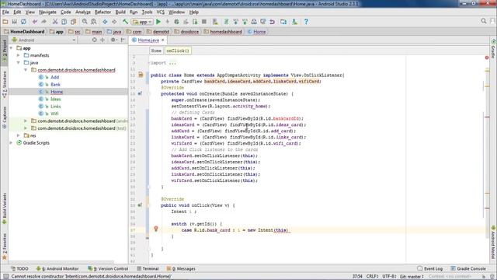This screenshot has width=497, height=280.
Task: Redo the last action
Action: [44, 22]
